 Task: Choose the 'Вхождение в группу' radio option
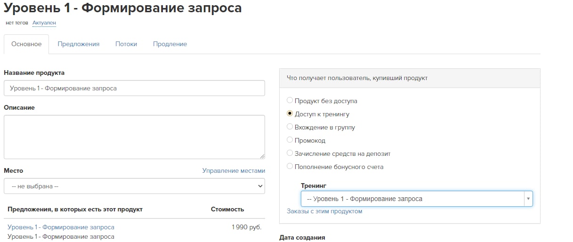click(x=290, y=127)
